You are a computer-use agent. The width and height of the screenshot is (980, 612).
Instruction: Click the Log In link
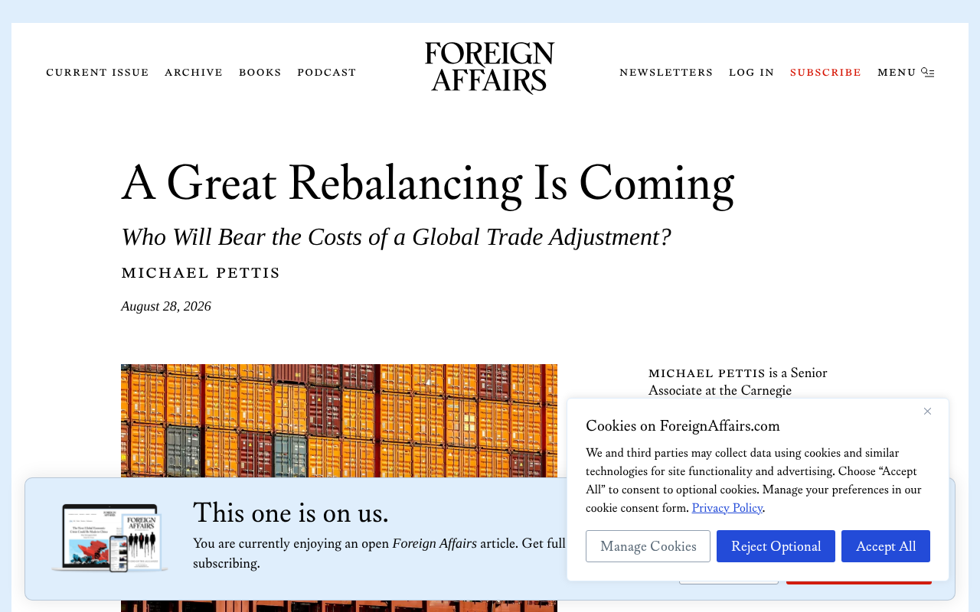pos(752,73)
